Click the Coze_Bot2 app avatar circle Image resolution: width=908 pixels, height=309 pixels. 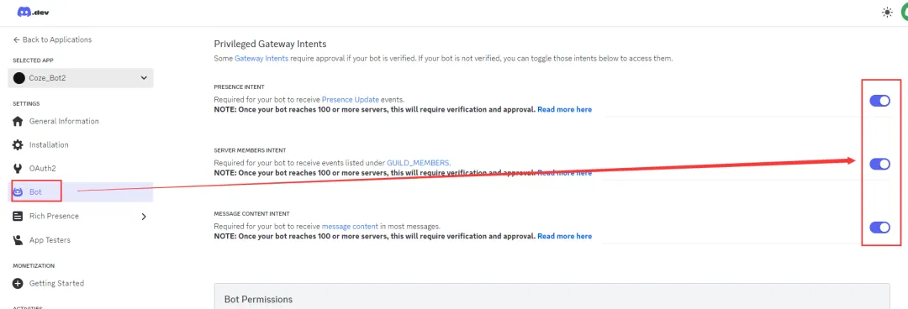[x=19, y=78]
